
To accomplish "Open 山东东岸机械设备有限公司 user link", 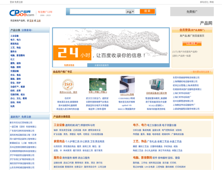I will (22, 168).
